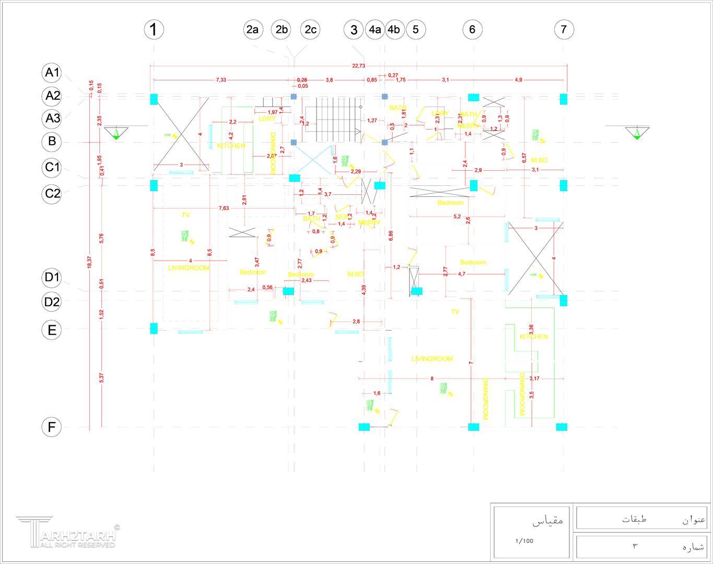Image resolution: width=713 pixels, height=564 pixels.
Task: Pick the grid bubble numbered 7
Action: [x=564, y=29]
